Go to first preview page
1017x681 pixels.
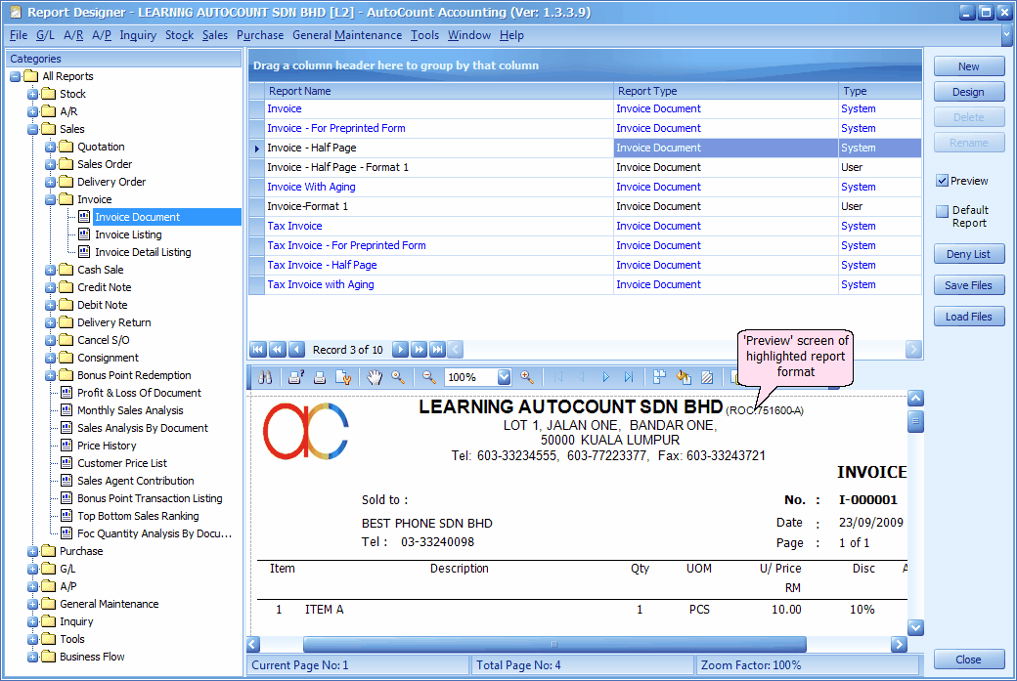click(x=557, y=377)
